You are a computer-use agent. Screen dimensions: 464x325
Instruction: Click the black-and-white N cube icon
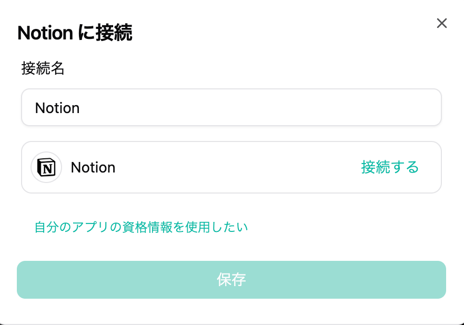(x=46, y=167)
